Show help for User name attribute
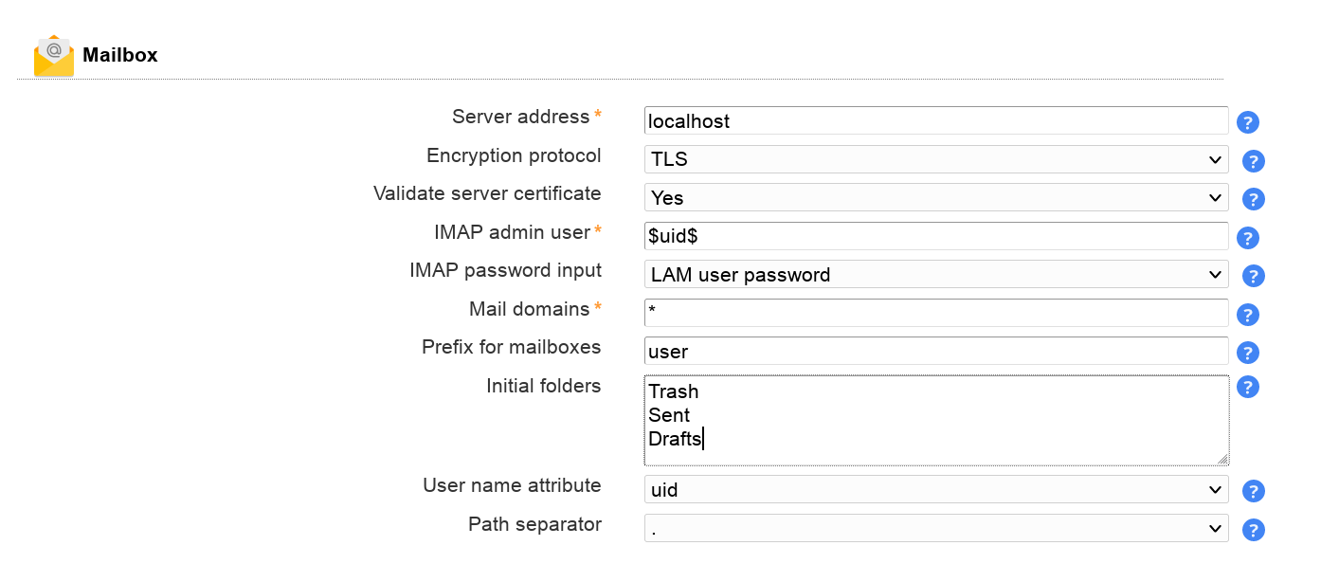1339x582 pixels. [1254, 491]
